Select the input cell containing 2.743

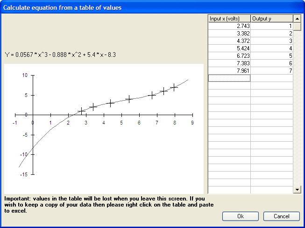229,27
